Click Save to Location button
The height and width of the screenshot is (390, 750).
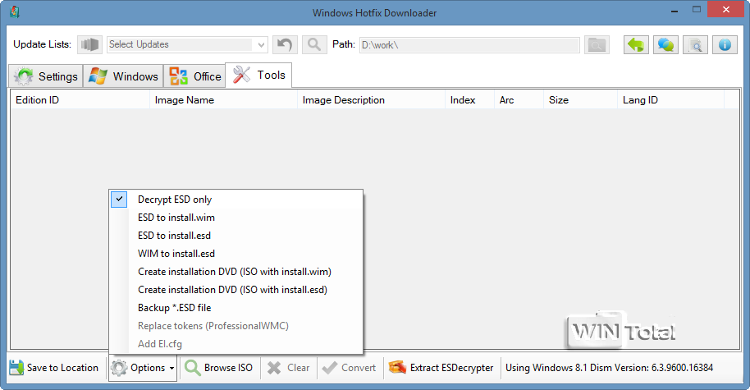(53, 368)
